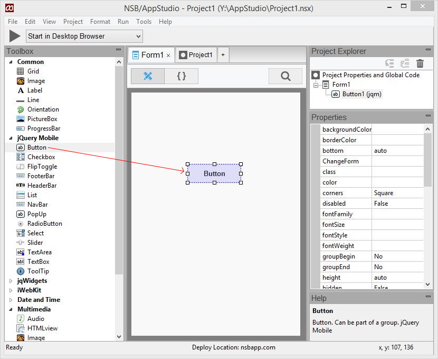
Task: Open the View menu
Action: point(49,22)
